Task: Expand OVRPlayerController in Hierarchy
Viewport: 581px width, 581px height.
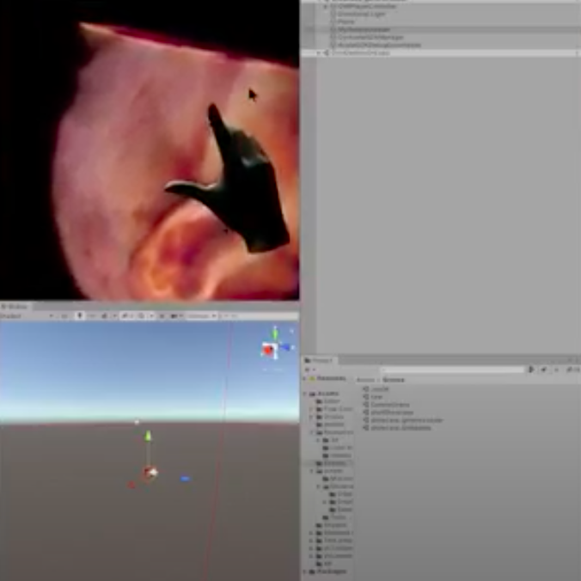Action: 326,6
